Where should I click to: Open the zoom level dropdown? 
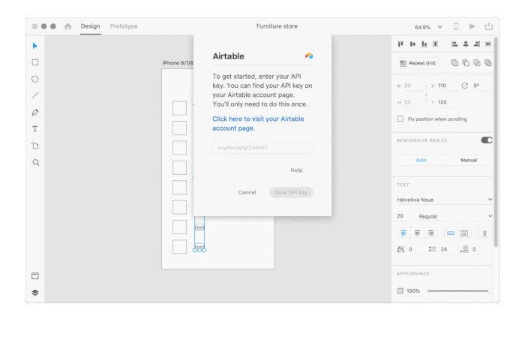pos(440,27)
